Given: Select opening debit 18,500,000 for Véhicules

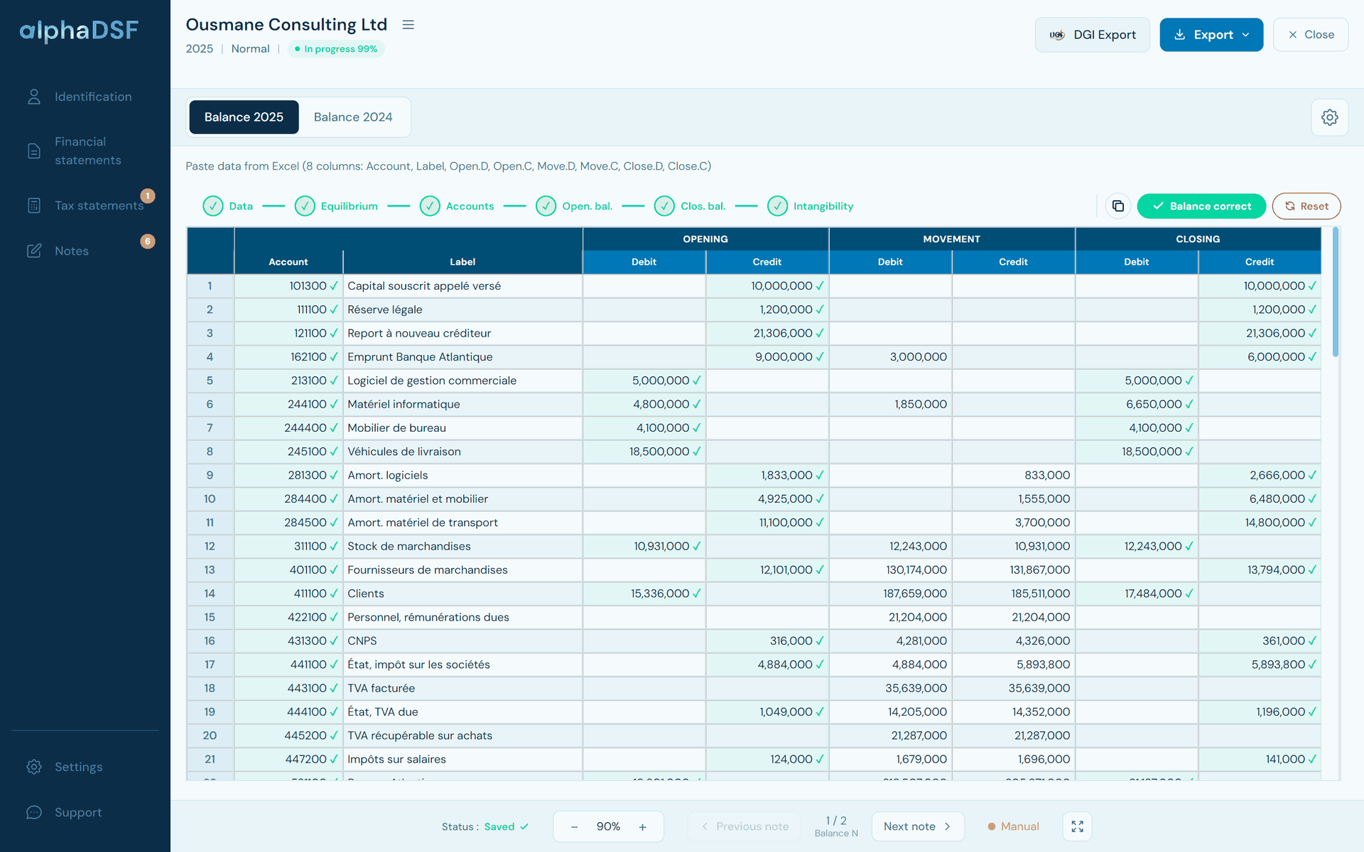Looking at the screenshot, I should click(x=644, y=452).
